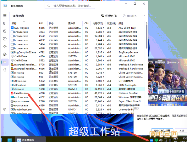This screenshot has width=187, height=142.
Task: Click the eyoocore.exe process icon
Action: 12,101
